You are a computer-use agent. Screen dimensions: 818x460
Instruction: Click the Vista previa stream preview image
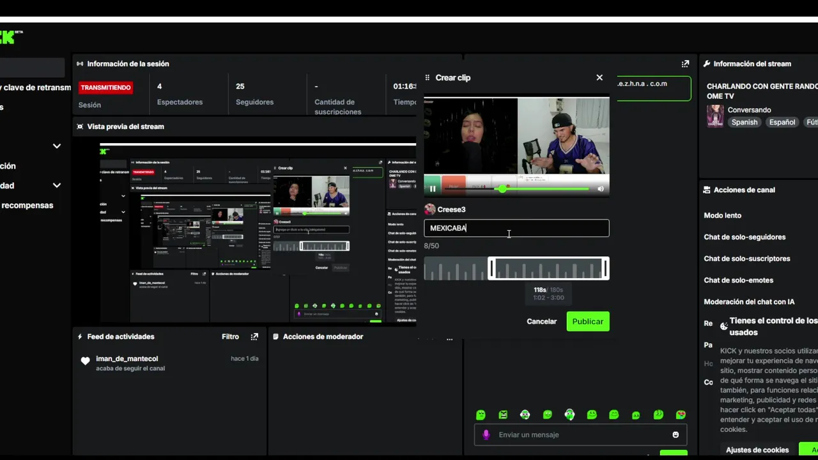click(x=258, y=234)
